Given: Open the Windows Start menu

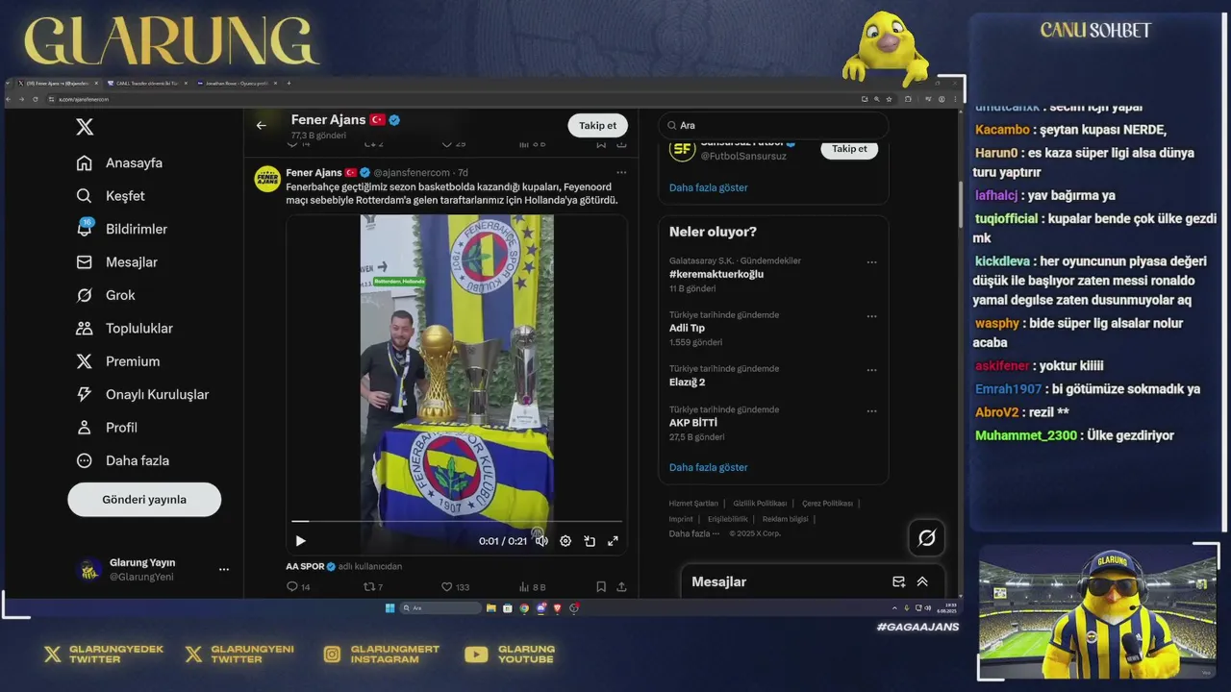Looking at the screenshot, I should (x=389, y=608).
